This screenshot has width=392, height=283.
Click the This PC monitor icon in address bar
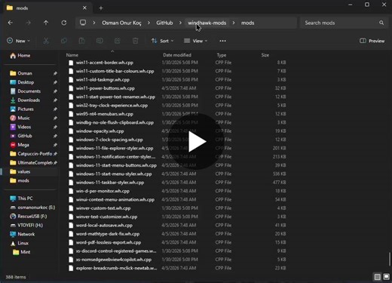click(x=83, y=23)
